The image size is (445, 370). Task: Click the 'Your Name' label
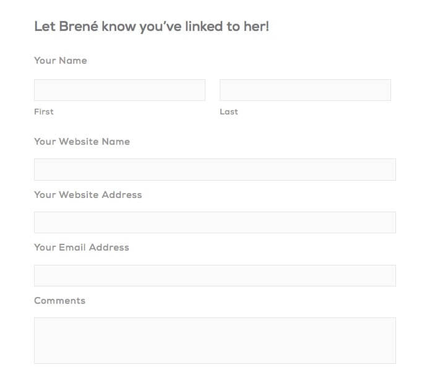click(61, 61)
